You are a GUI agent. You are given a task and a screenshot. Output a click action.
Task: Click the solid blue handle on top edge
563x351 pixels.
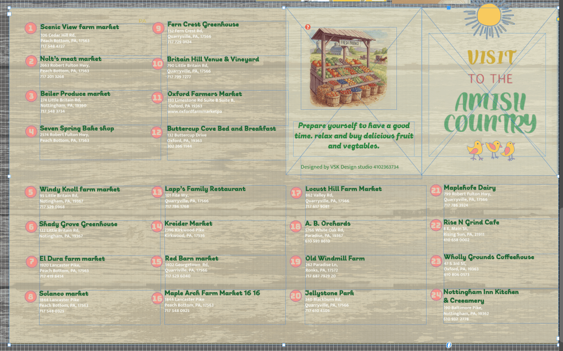[x=449, y=8]
